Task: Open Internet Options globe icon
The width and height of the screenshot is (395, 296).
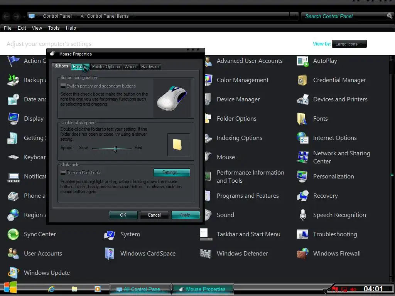Action: (x=302, y=138)
